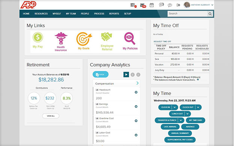This screenshot has width=234, height=146.
Task: Expand the Compensation section chevron
Action: point(138,83)
